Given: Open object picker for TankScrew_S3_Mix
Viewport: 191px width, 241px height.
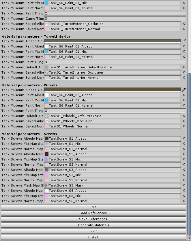Looking at the screenshot, I should pos(184,175).
